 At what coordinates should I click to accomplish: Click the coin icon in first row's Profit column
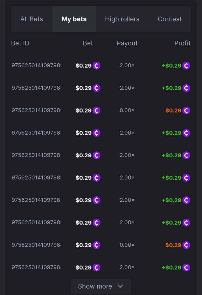(x=186, y=66)
